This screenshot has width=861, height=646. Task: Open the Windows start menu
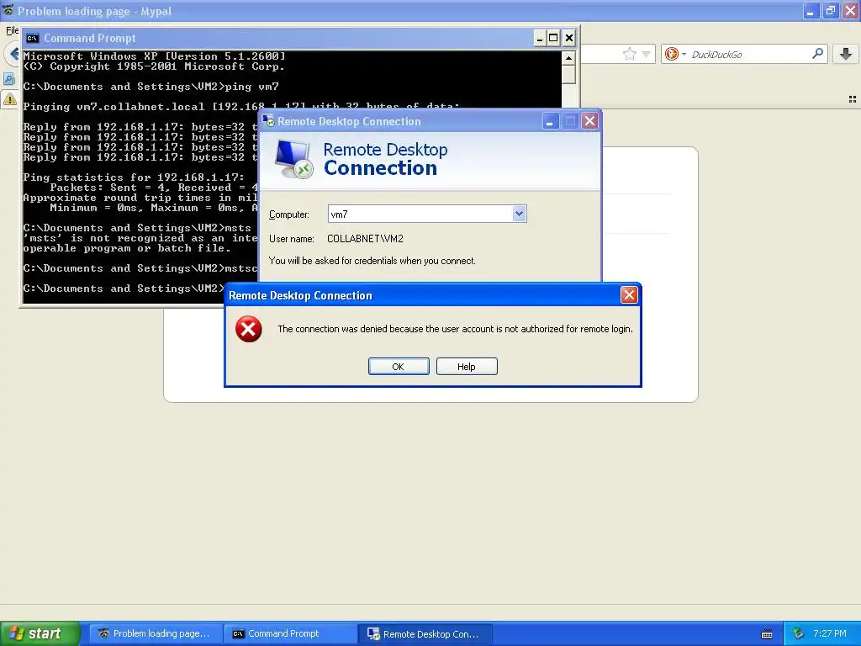(40, 633)
